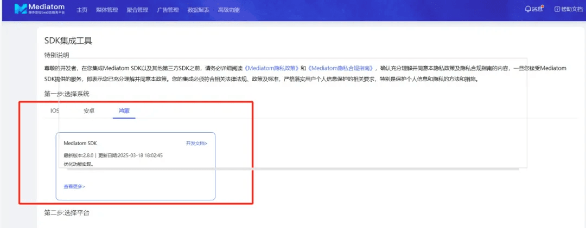This screenshot has height=228, width=586.
Task: Click the 帮助文档 question-mark icon
Action: [x=557, y=9]
